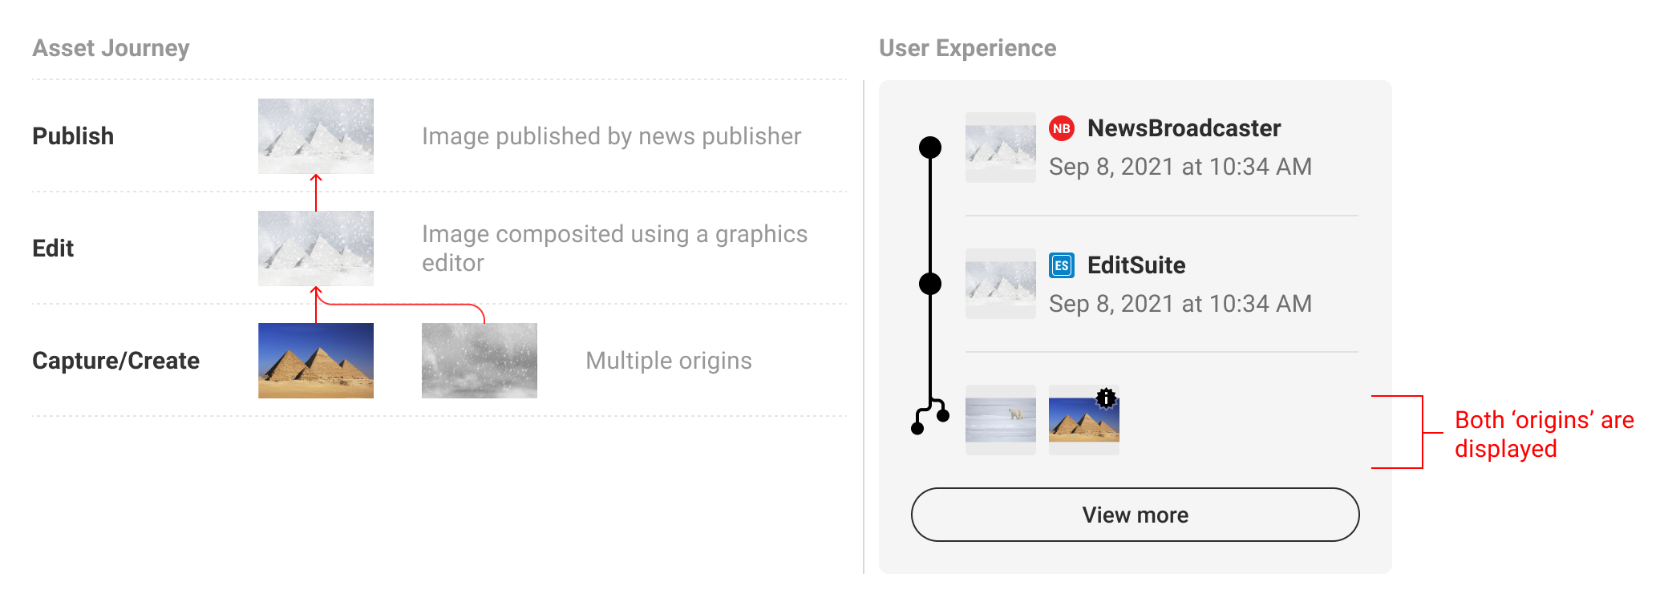Select the NewsBroadcaster timeline node dot
Screen dimensions: 1668x606
point(930,147)
